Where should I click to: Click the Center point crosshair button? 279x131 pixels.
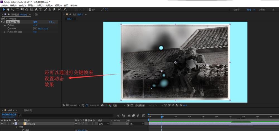click(35, 29)
